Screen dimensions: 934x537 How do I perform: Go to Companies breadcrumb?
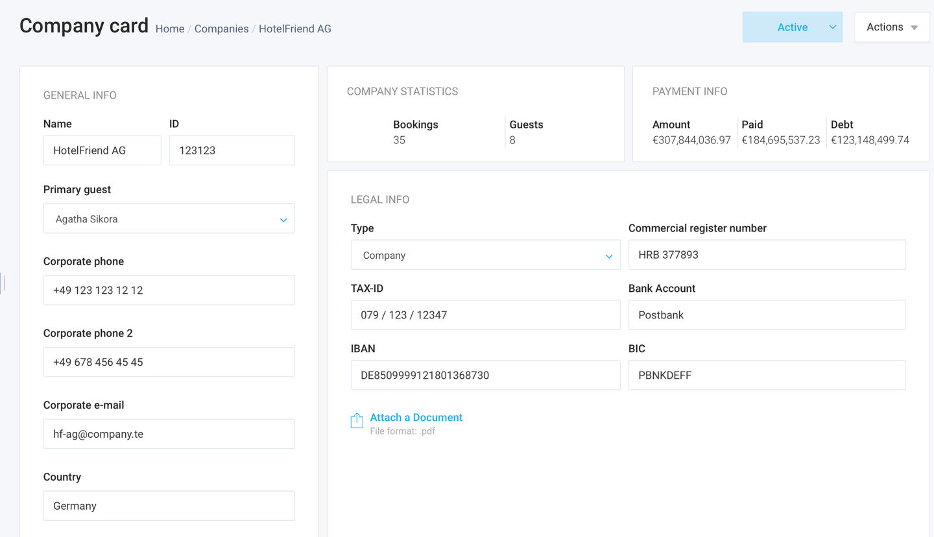click(x=221, y=29)
